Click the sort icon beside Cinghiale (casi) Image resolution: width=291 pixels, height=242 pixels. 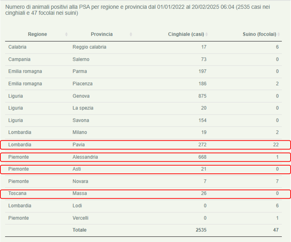coord(207,34)
